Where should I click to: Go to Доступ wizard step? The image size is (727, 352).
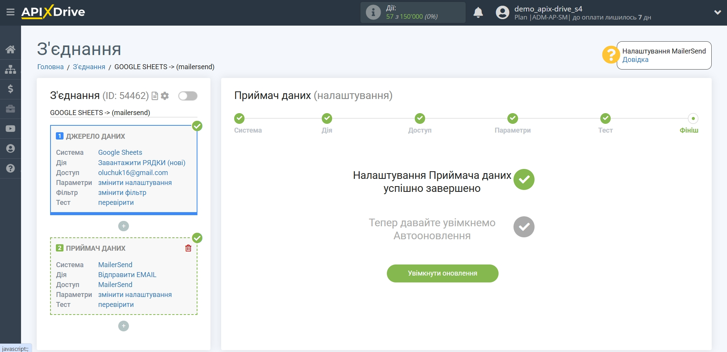pyautogui.click(x=420, y=118)
